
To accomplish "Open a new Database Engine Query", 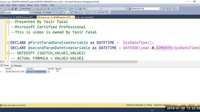I will point(34,9).
